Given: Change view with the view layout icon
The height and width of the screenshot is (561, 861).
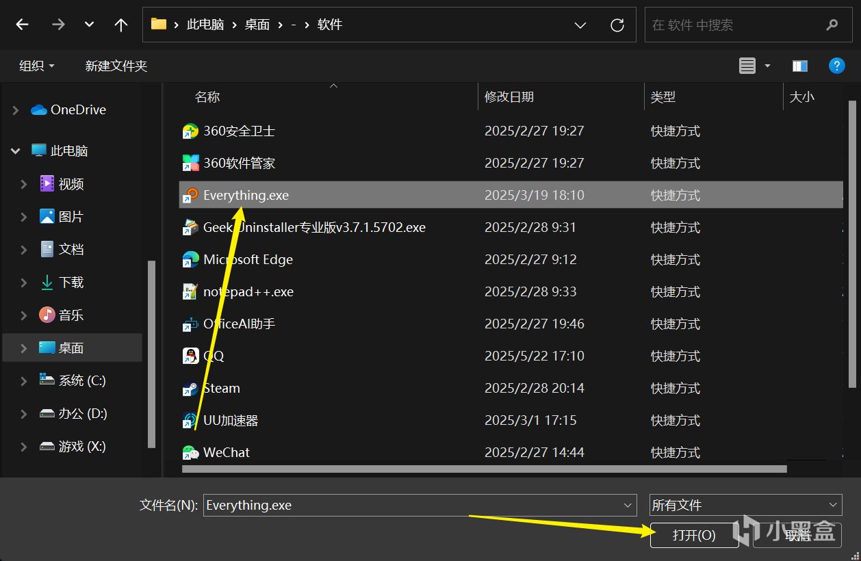Looking at the screenshot, I should pyautogui.click(x=747, y=66).
